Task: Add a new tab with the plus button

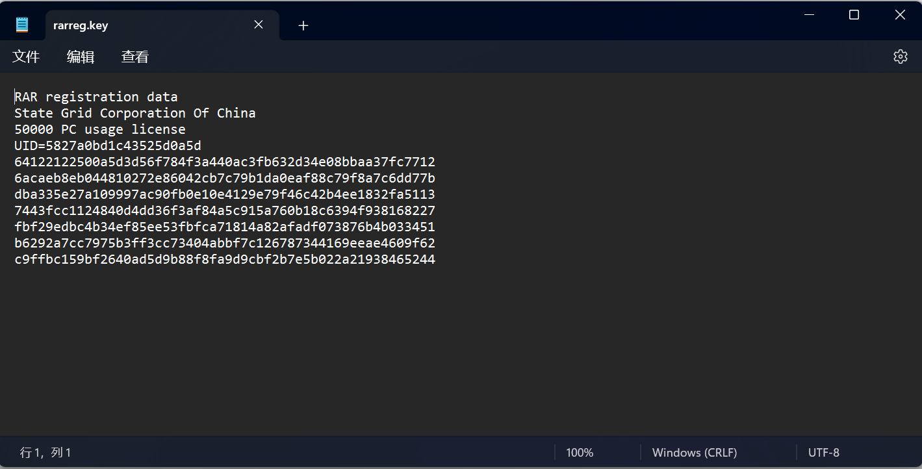Action: coord(303,25)
